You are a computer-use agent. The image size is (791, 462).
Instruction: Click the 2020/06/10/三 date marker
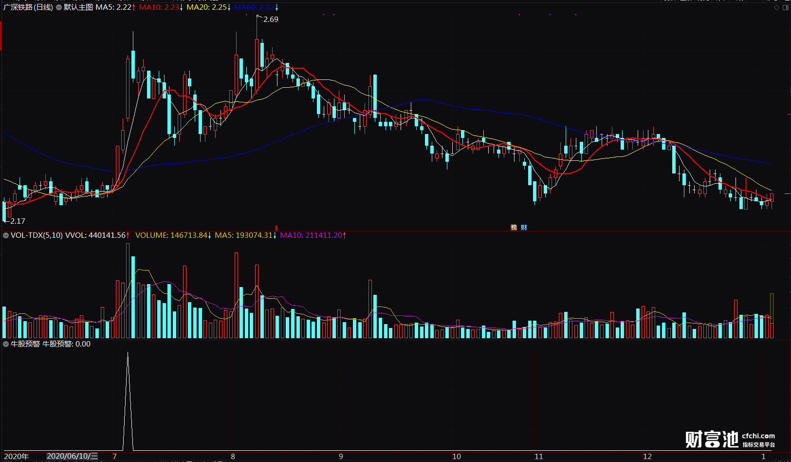tap(73, 457)
